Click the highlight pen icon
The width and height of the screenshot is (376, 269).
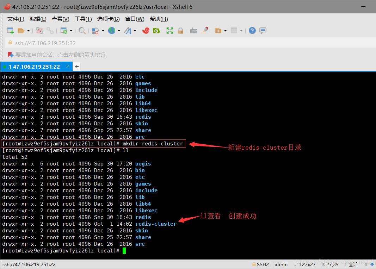(x=204, y=30)
